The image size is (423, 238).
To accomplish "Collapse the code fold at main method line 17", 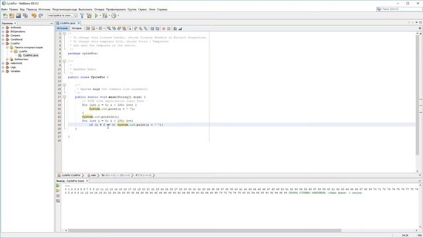I will (65, 97).
